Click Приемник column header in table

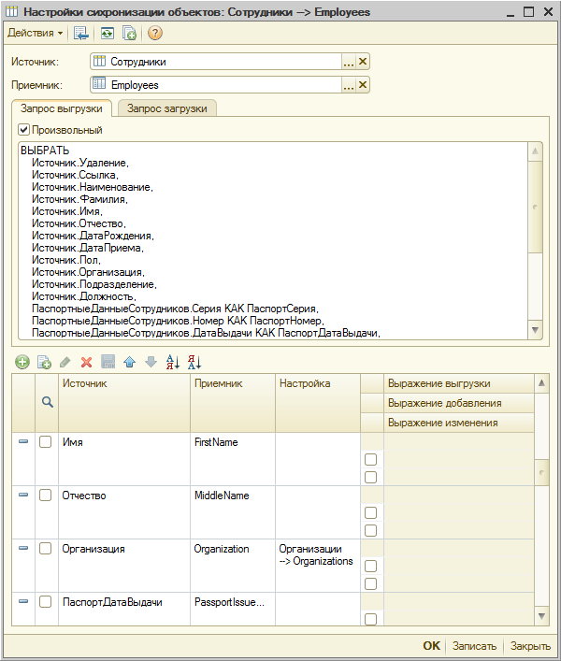[x=233, y=403]
